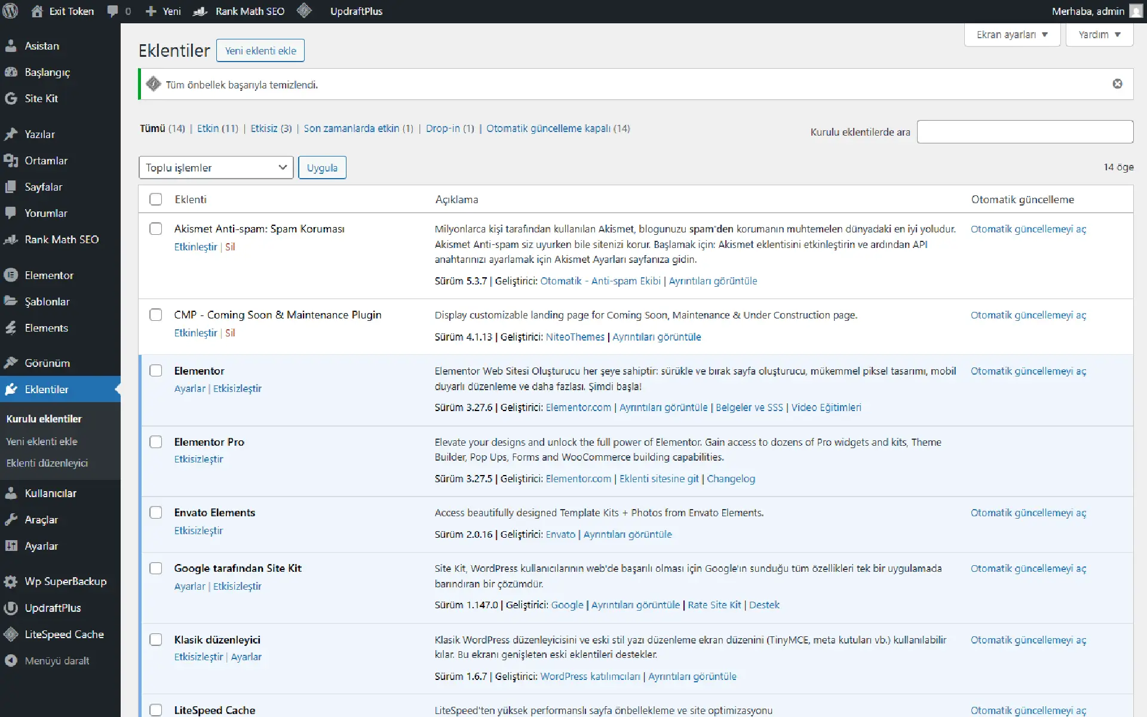Check the LiteSpeed Cache plugin checkbox

coord(155,710)
